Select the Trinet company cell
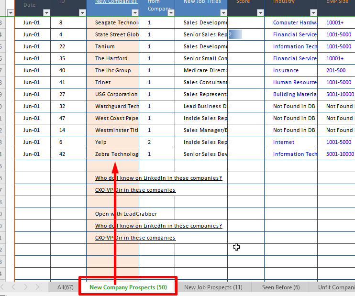The image size is (355, 296). click(113, 82)
